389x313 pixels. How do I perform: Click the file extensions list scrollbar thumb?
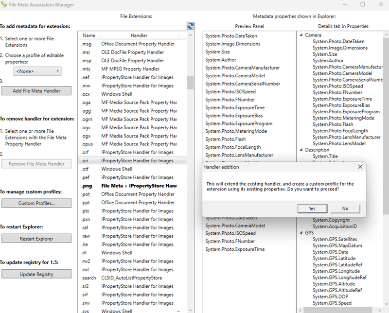pos(190,83)
